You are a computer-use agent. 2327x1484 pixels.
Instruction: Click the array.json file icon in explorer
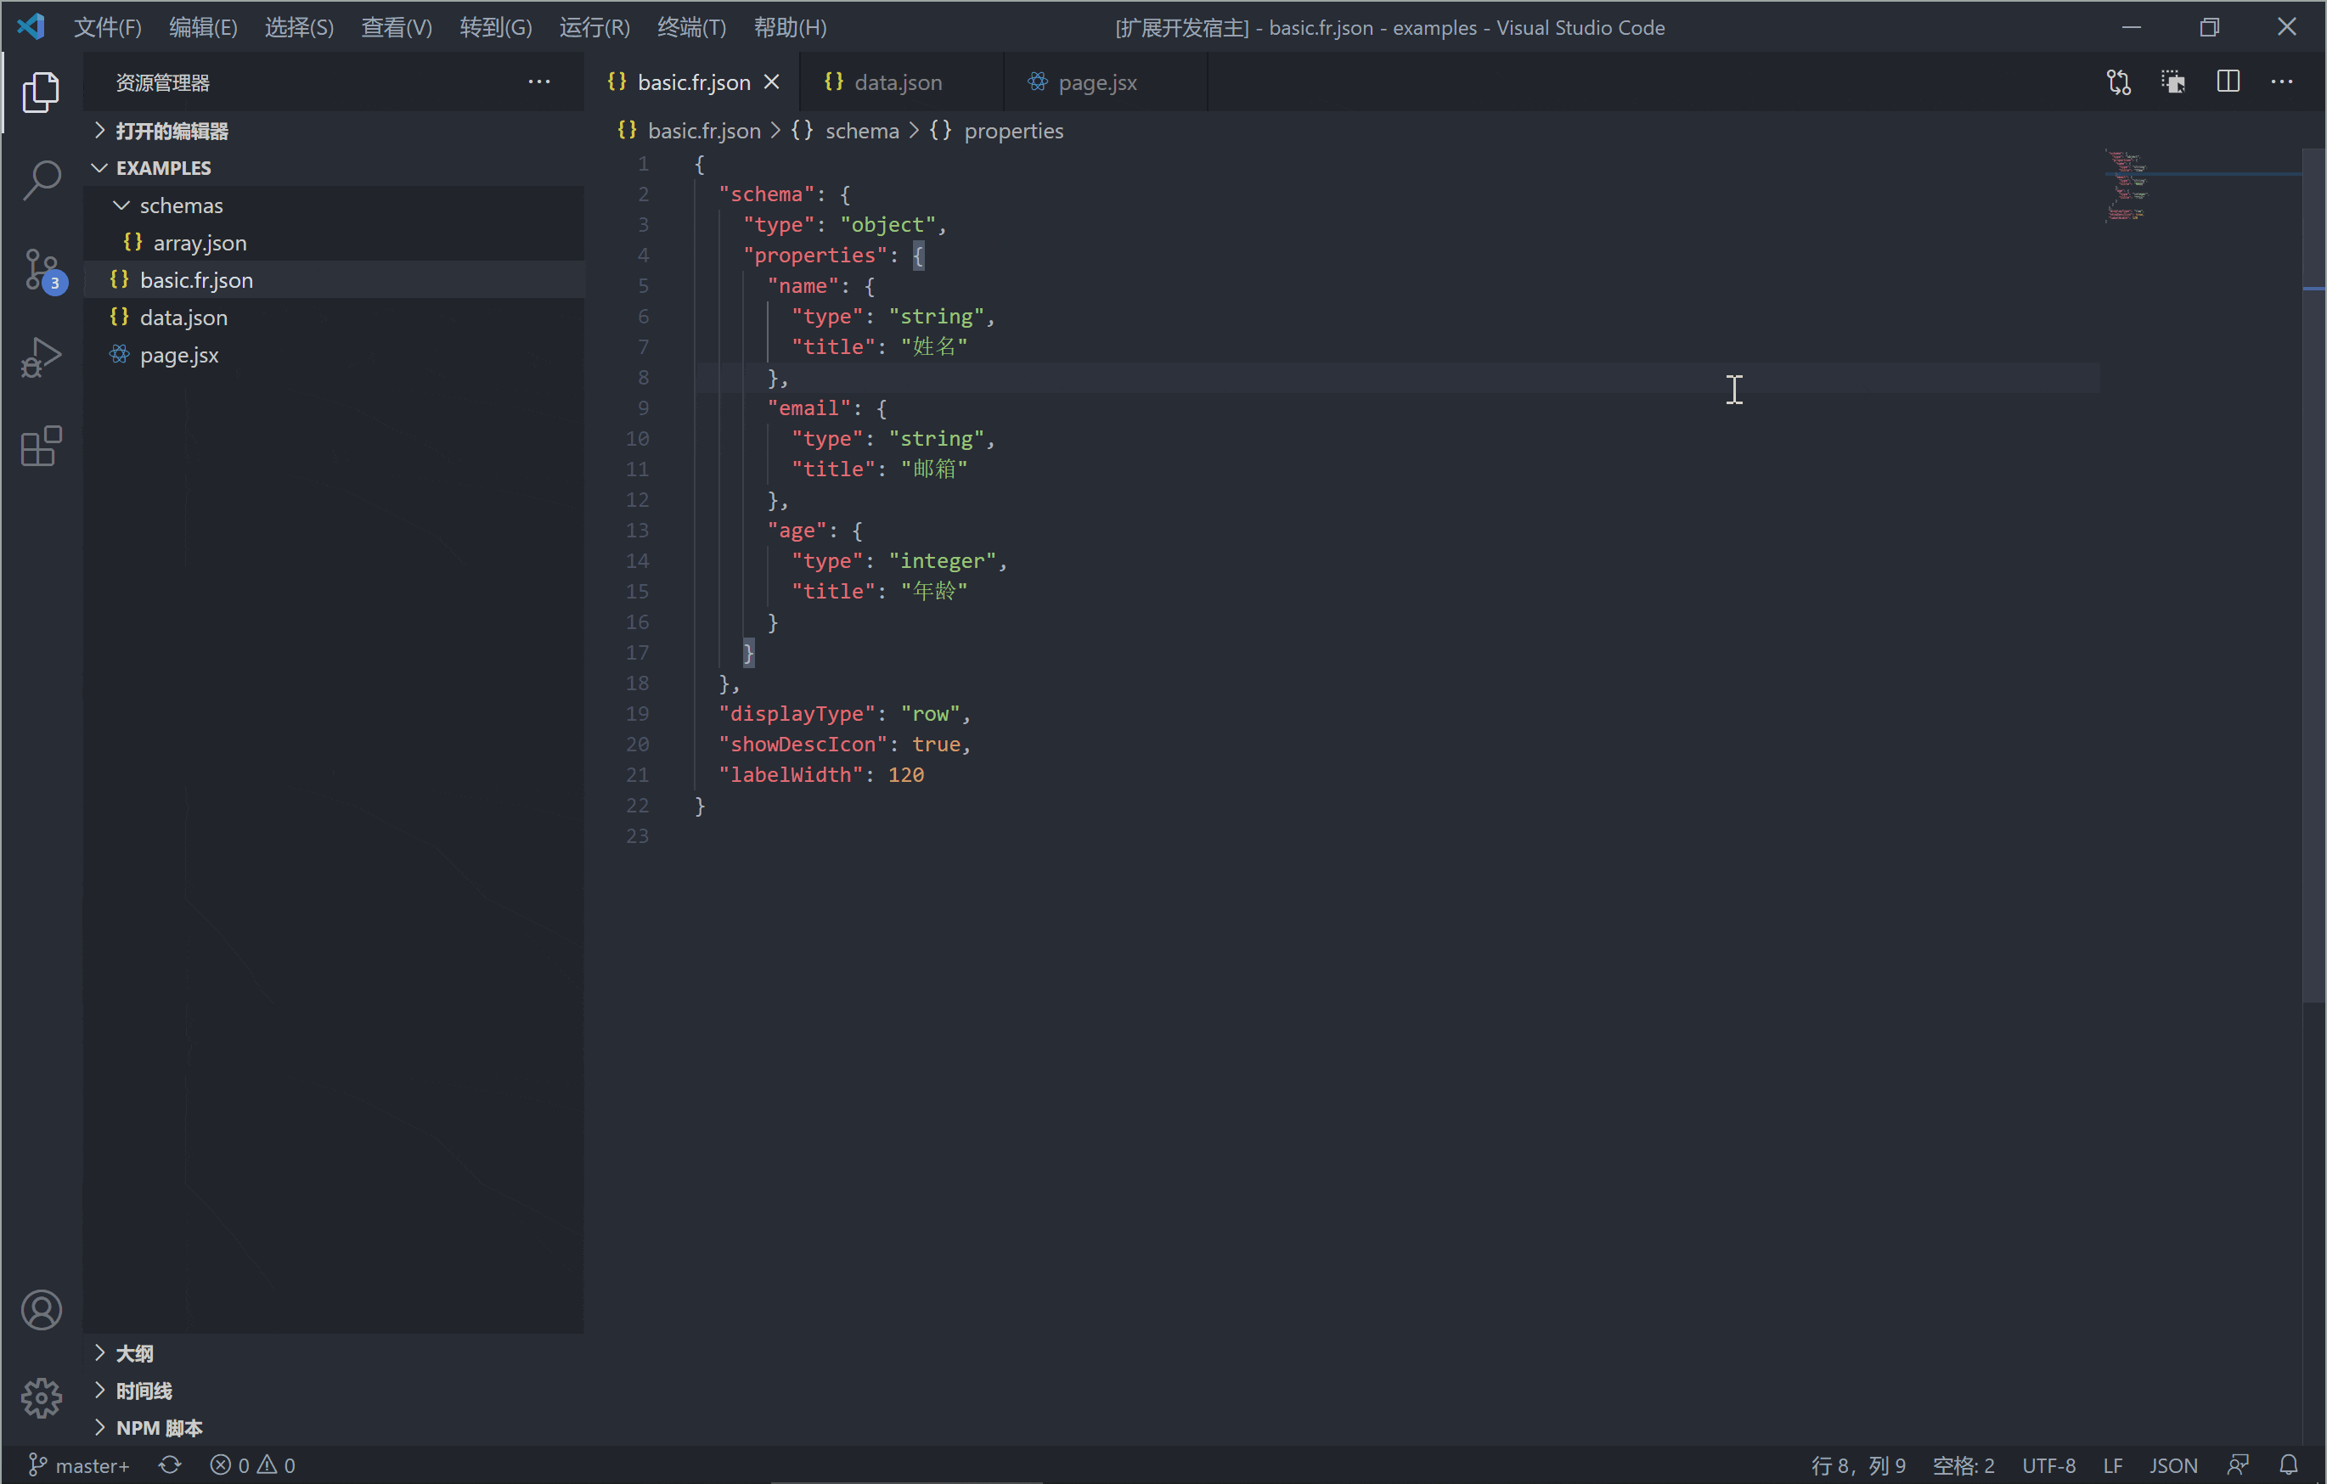coord(132,242)
